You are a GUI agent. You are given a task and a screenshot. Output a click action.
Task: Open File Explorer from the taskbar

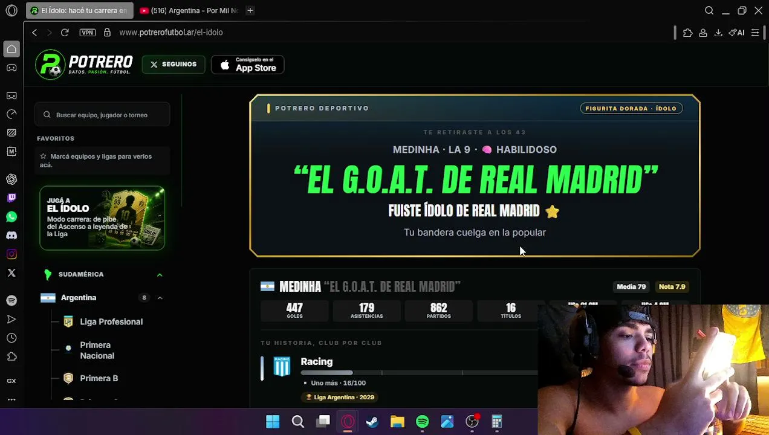click(397, 421)
